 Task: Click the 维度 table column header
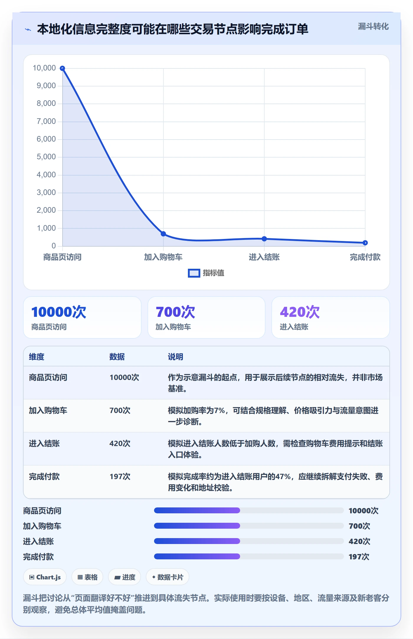click(37, 357)
